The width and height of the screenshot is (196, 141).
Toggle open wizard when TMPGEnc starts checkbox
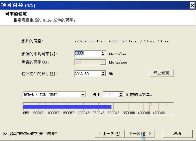coord(5,134)
